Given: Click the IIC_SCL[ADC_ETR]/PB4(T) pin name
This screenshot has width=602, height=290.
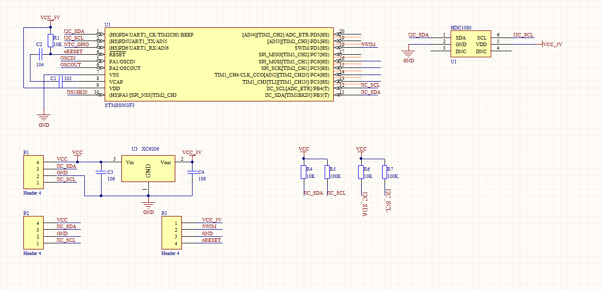Looking at the screenshot, I should click(x=298, y=89).
